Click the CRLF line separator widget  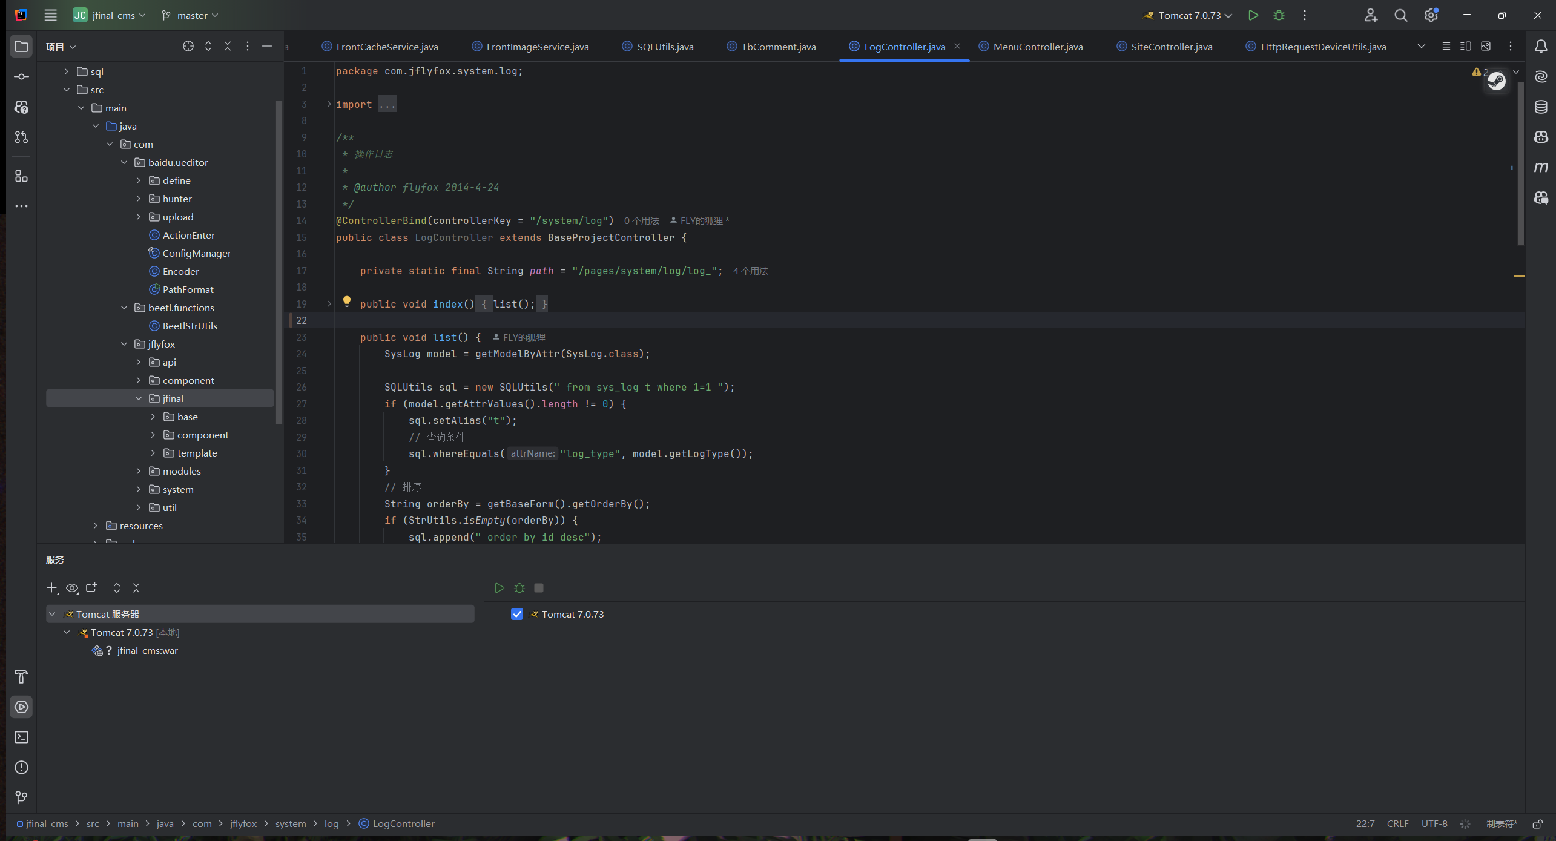[1397, 824]
